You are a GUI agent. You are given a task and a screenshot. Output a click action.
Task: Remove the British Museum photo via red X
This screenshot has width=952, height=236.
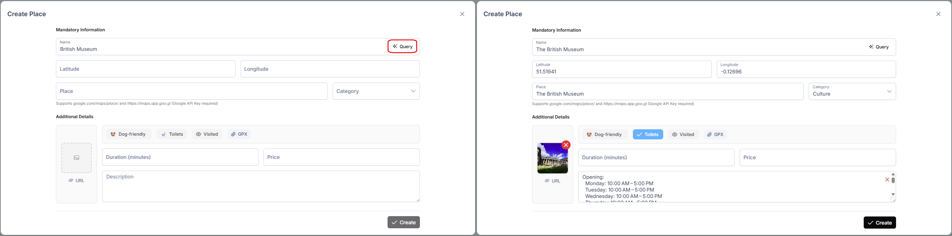pyautogui.click(x=565, y=145)
